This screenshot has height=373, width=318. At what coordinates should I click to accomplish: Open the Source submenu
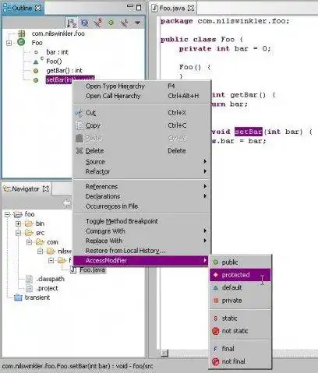click(x=141, y=162)
